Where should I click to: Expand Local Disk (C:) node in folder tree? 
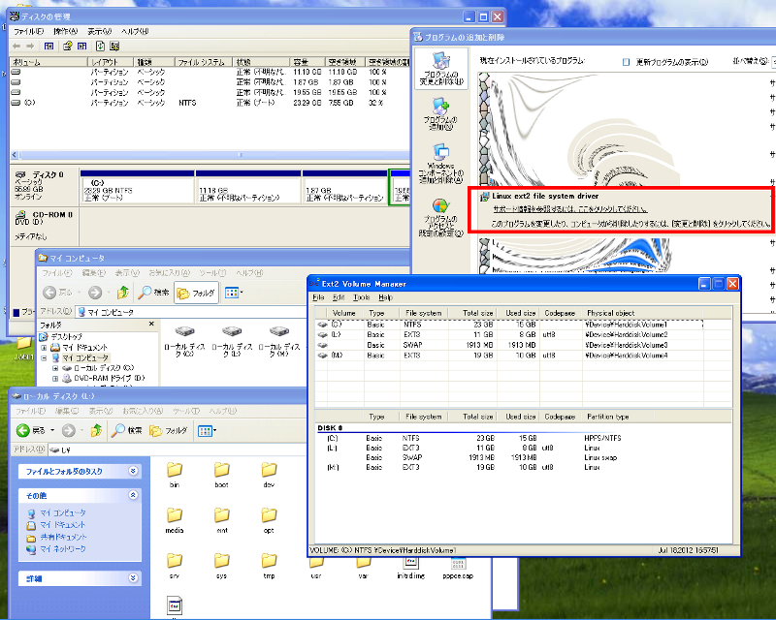55,368
